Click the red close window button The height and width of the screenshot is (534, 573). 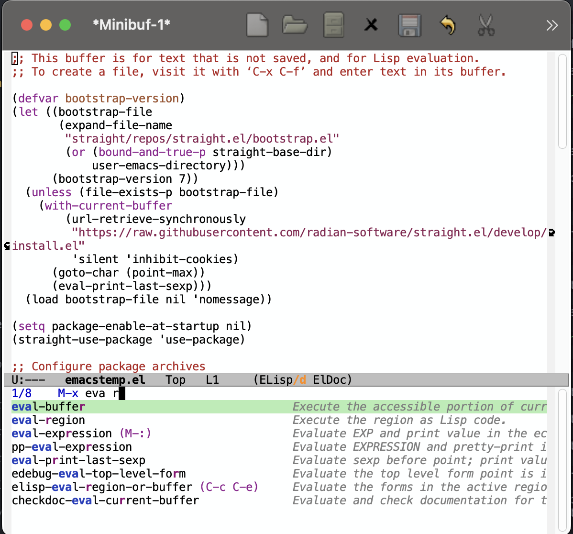pyautogui.click(x=27, y=25)
